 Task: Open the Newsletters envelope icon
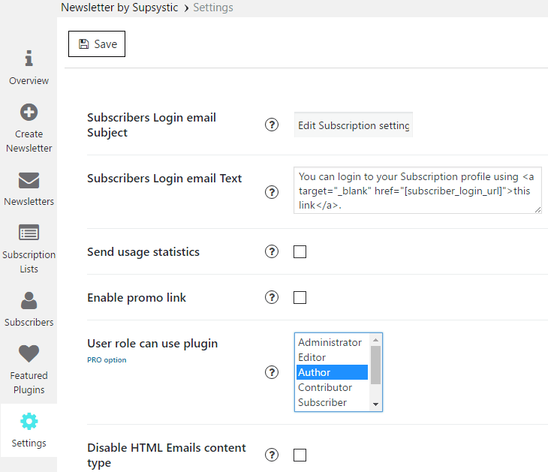click(x=29, y=180)
